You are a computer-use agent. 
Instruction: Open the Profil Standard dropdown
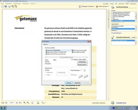(102, 6)
